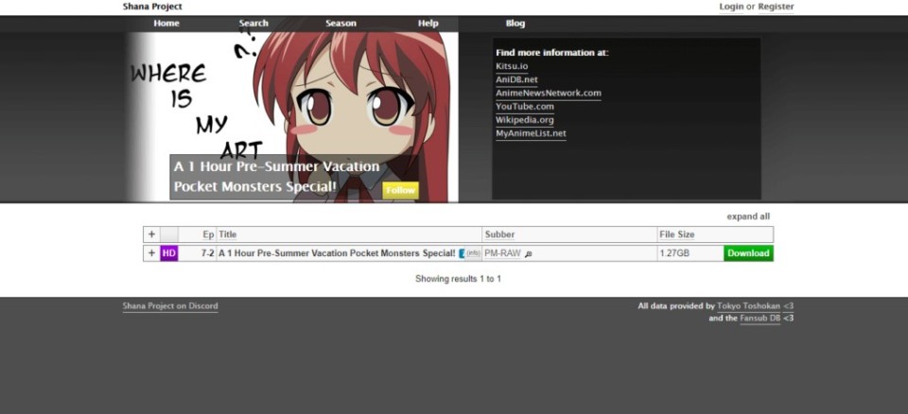Click the 1.27GB file size value
This screenshot has width=908, height=414.
coord(674,253)
